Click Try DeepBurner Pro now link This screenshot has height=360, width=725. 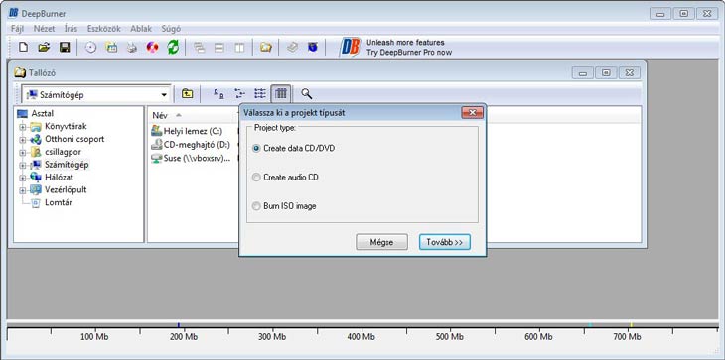pos(409,53)
